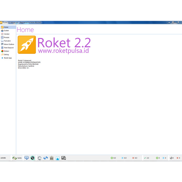Go to the Vendor page
The image size is (182, 182).
click(x=6, y=34)
